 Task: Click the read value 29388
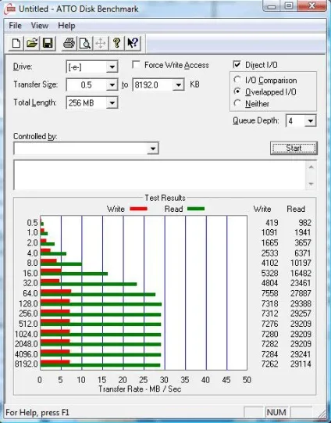tap(301, 303)
